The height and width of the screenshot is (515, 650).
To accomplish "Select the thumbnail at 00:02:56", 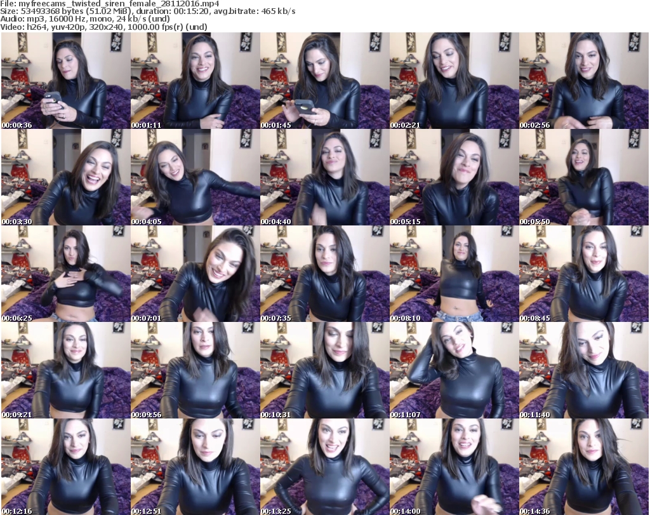I will [x=584, y=81].
